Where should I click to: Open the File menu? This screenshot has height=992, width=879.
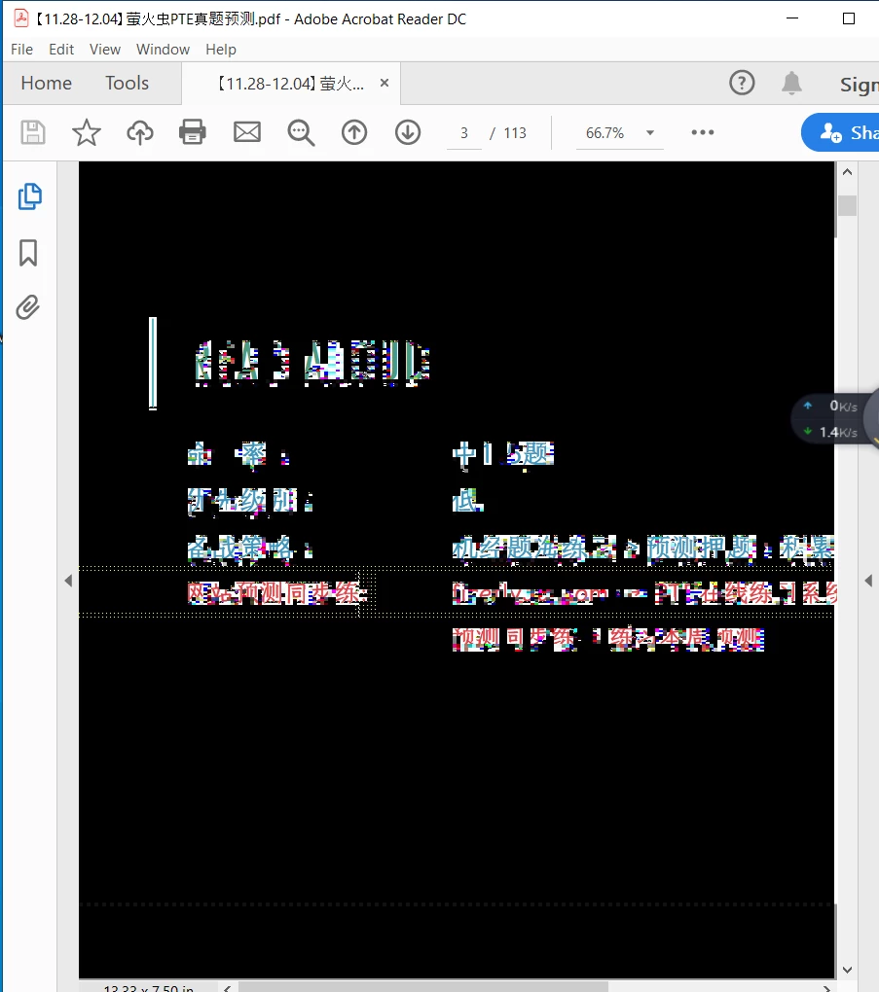pyautogui.click(x=21, y=50)
